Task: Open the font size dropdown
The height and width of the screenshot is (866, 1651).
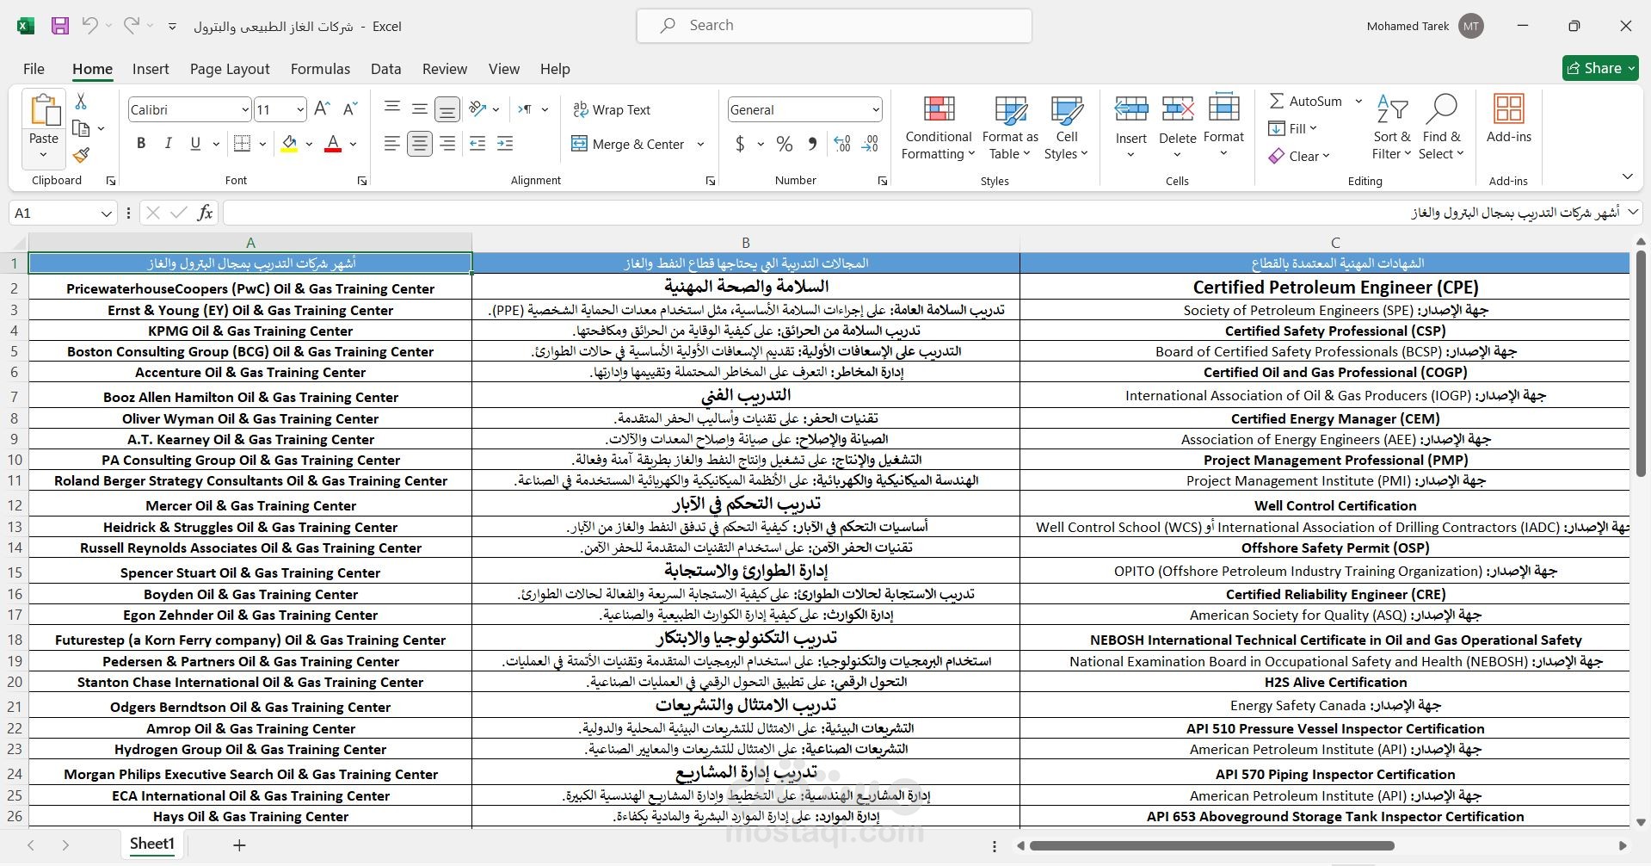Action: 299,109
